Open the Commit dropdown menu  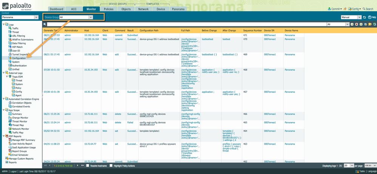335,9
